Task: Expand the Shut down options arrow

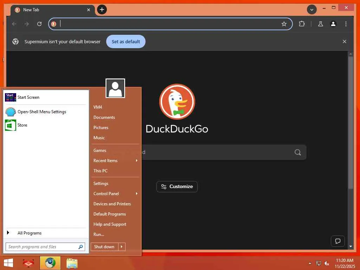Action: [x=122, y=247]
